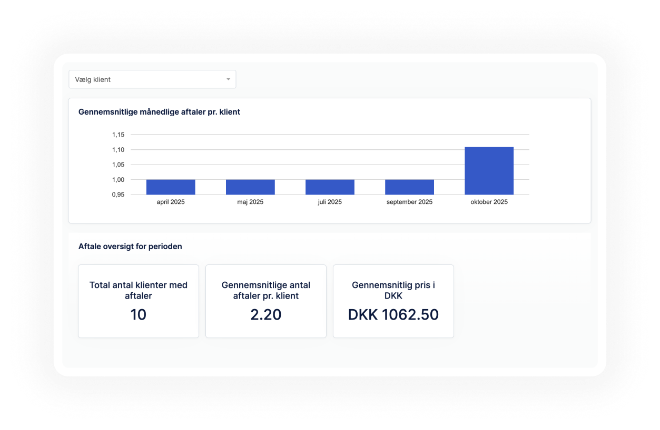Select the "Total antal klienter med aftaler" card title
Viewport: 660px width, 430px height.
tap(139, 290)
